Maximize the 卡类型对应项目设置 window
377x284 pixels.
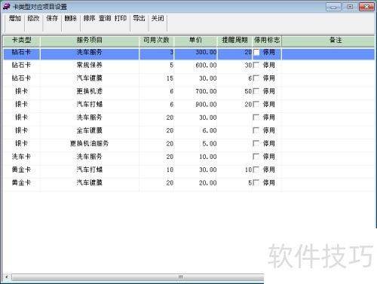(350, 7)
